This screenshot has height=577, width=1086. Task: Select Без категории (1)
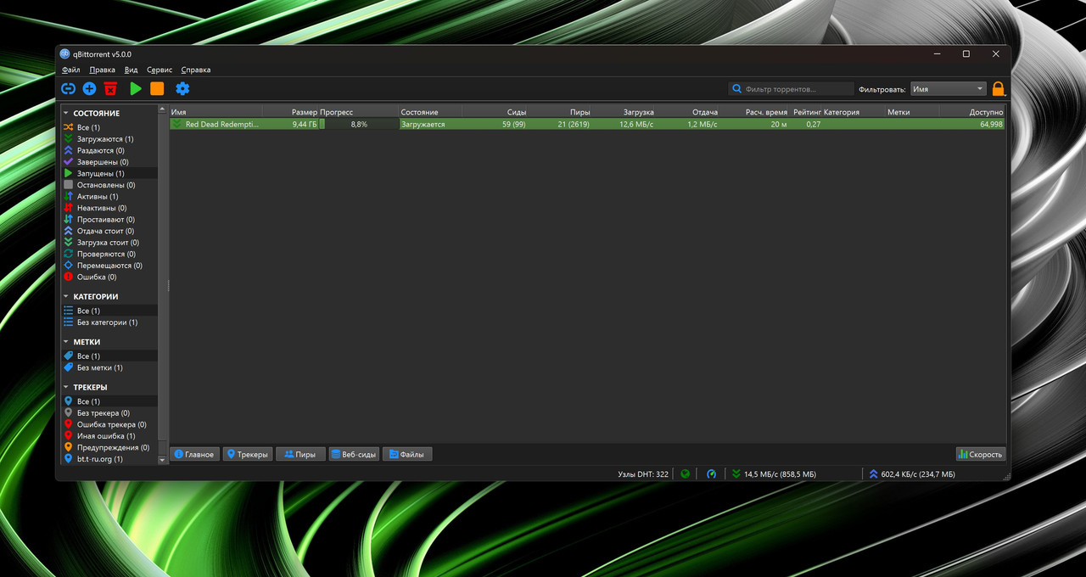(x=109, y=322)
